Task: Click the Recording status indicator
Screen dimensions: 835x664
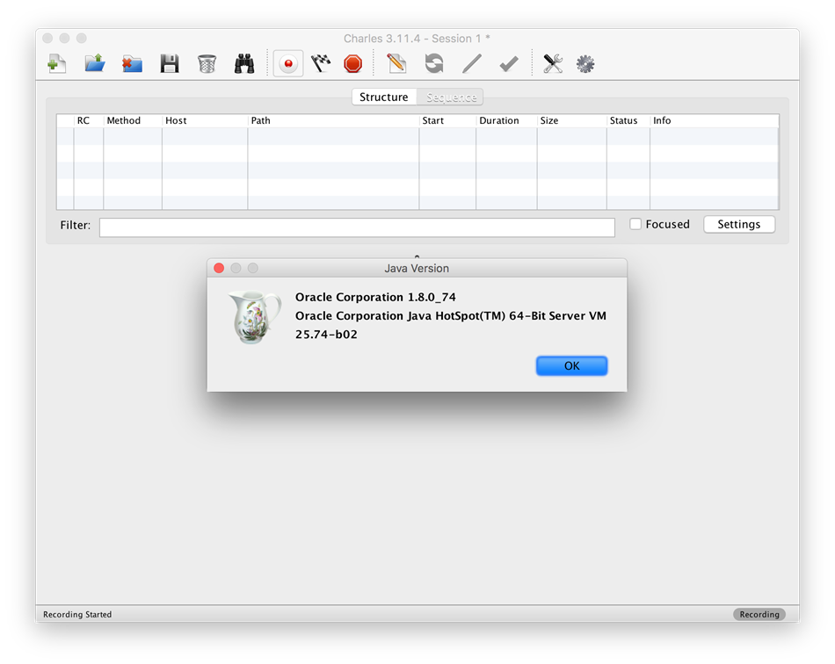Action: click(759, 615)
